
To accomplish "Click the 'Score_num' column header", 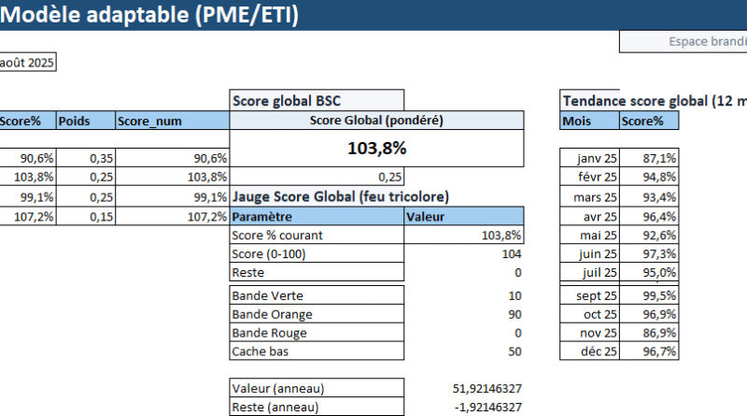I will (173, 121).
